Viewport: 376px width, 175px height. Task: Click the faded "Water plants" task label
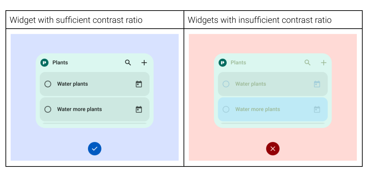(251, 84)
